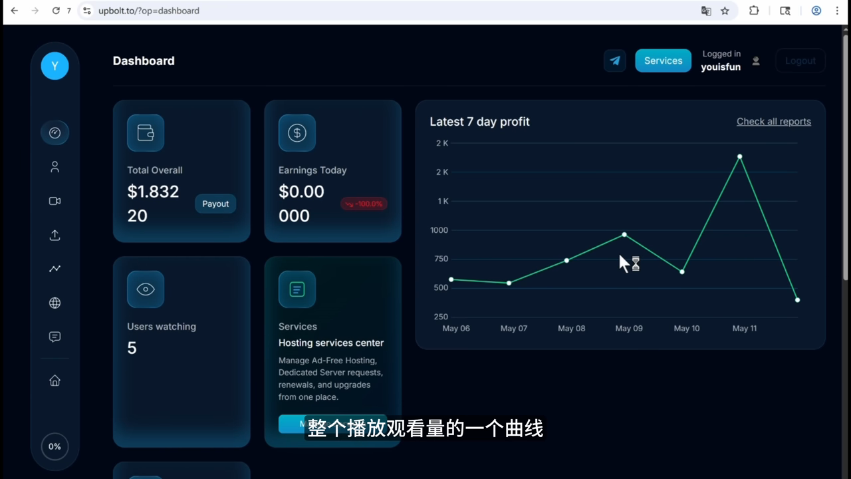Viewport: 851px width, 479px height.
Task: Click the Earnings Today label
Action: (312, 170)
